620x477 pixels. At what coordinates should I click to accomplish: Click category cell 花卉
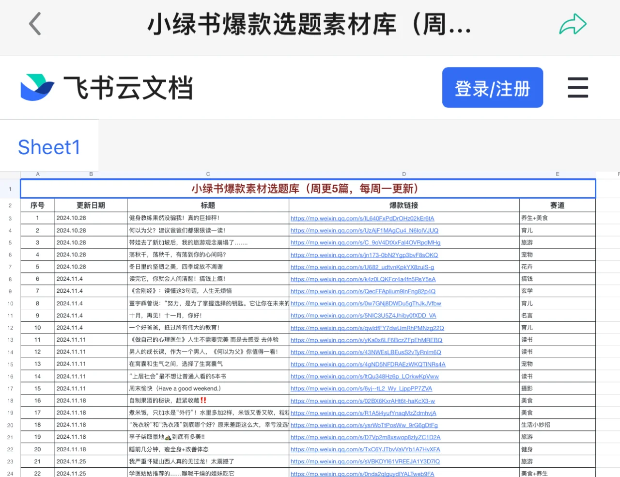click(558, 267)
